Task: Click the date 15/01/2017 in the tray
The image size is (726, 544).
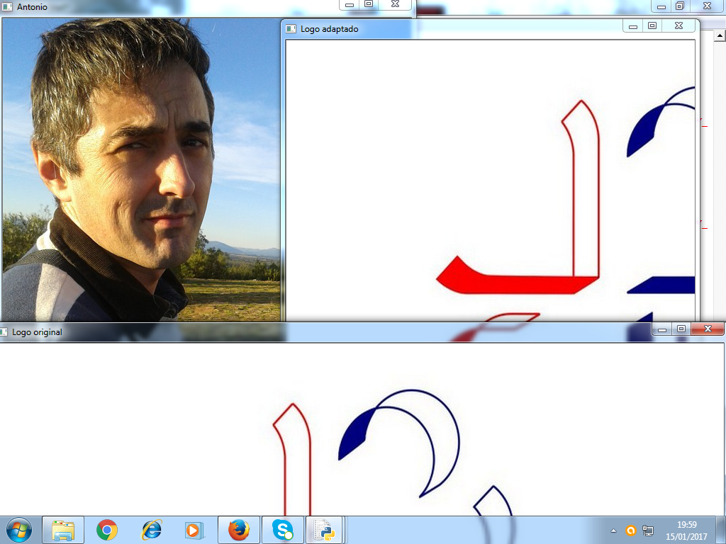Action: pos(686,537)
